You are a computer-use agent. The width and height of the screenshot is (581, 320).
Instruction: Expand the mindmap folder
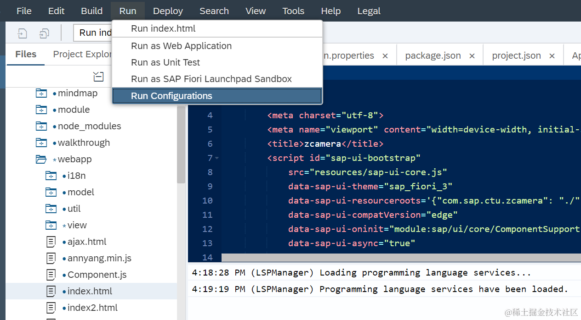click(78, 93)
